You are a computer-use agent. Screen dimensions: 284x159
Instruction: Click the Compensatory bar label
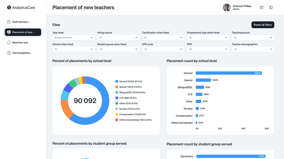click(184, 116)
